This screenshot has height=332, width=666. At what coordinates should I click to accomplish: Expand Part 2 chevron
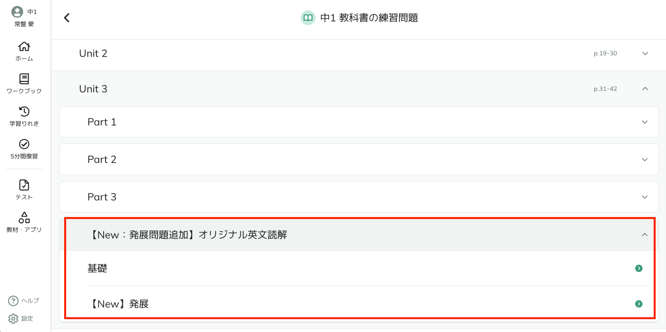(644, 159)
